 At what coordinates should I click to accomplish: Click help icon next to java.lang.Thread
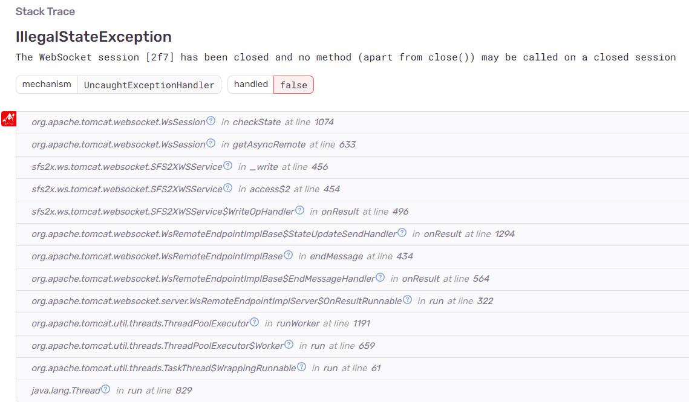(106, 389)
